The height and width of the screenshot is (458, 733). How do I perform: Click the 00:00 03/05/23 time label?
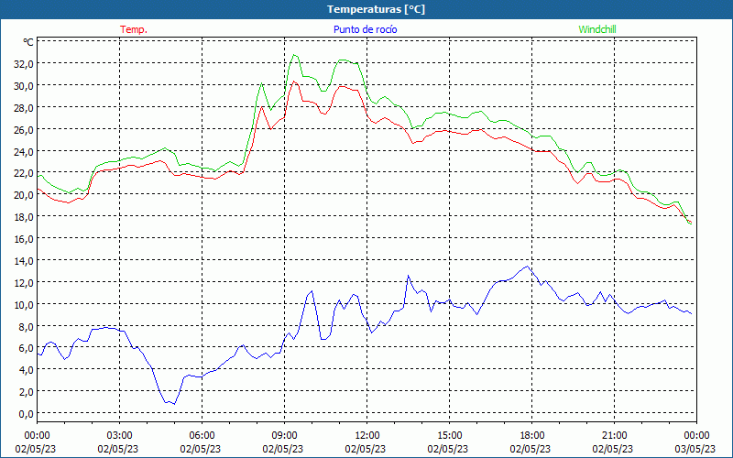pos(696,442)
